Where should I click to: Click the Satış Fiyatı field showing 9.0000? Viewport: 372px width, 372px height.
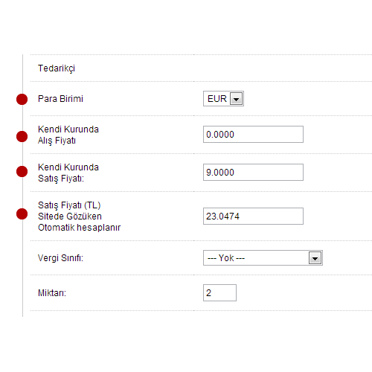click(253, 173)
